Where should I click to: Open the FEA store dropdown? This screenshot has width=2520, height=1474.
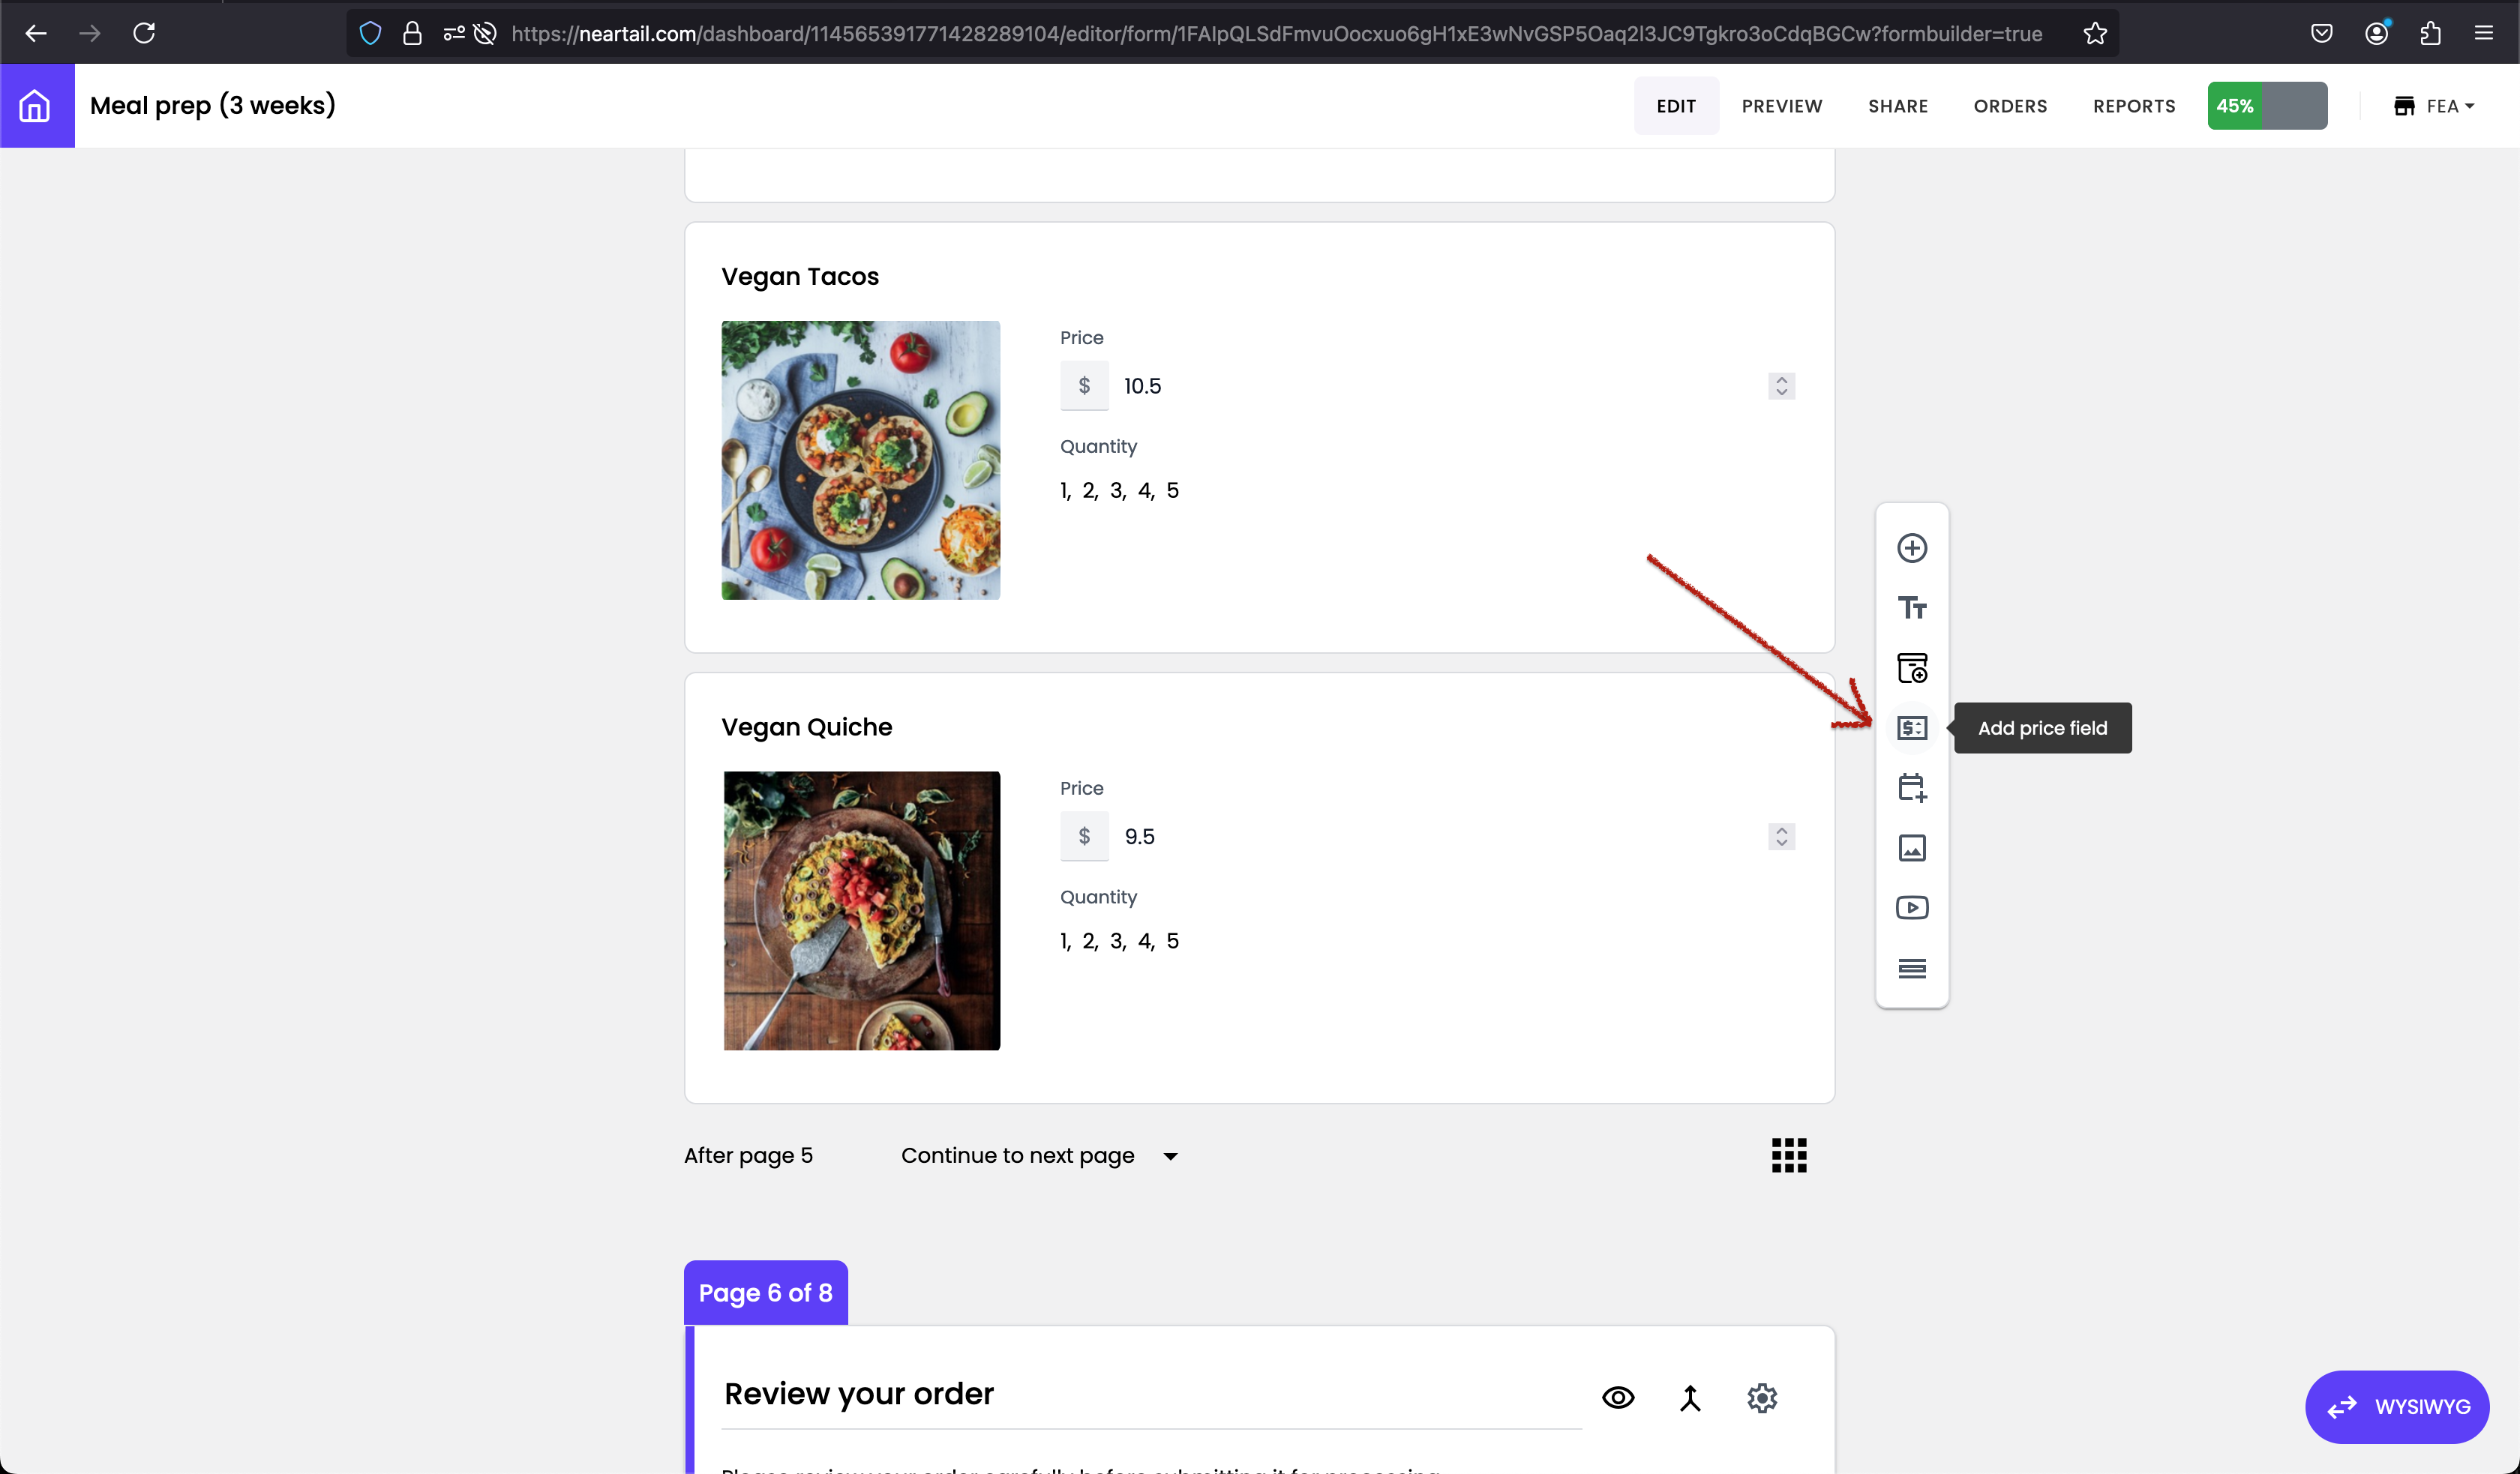tap(2433, 106)
